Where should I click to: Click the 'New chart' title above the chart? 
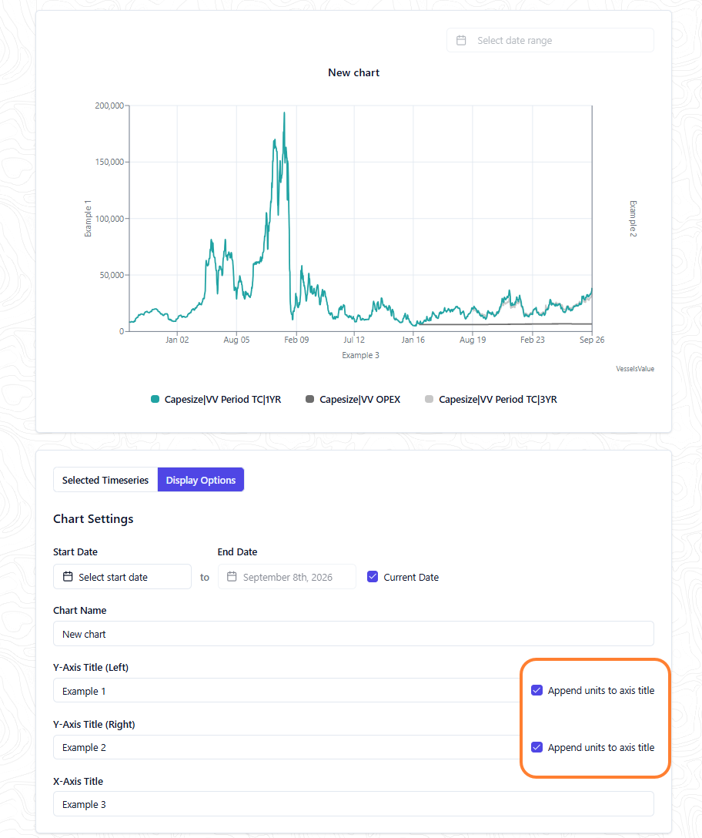coord(353,72)
